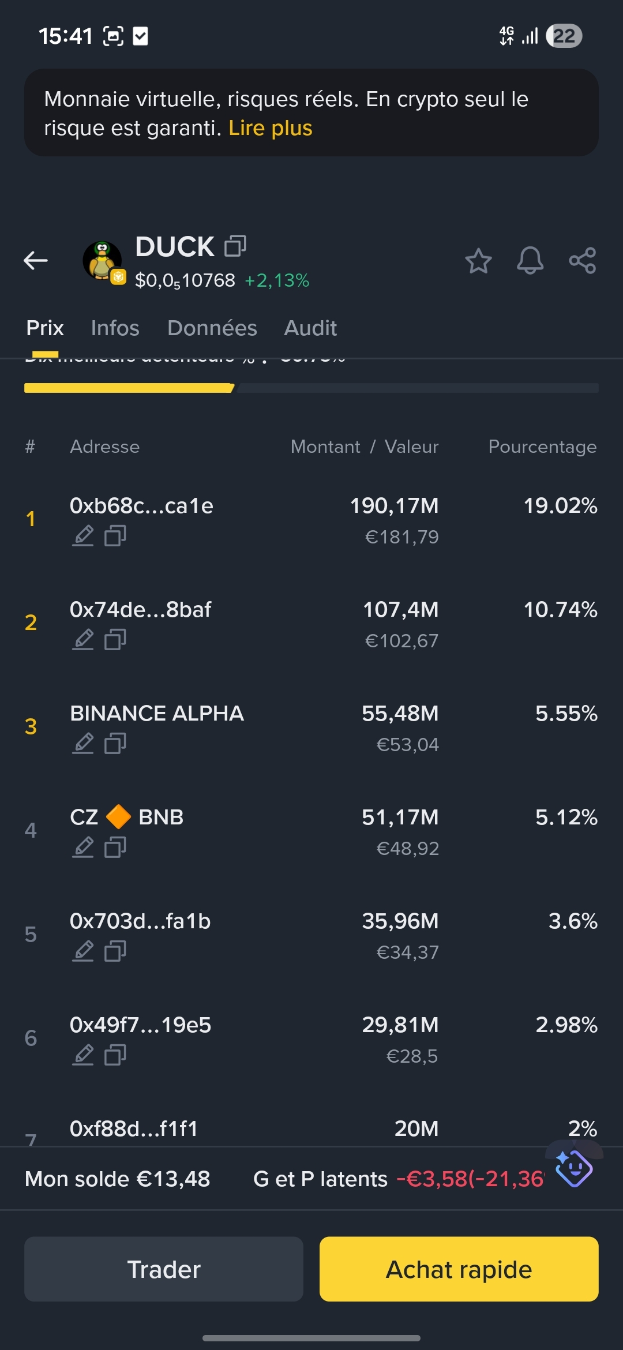The width and height of the screenshot is (623, 1350).
Task: Switch to the Infos tab
Action: tap(115, 328)
